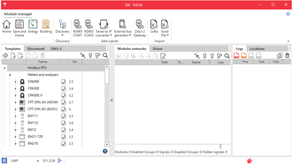The image size is (294, 165).
Task: Add an RS485 COM1 subnet
Action: [x=77, y=28]
